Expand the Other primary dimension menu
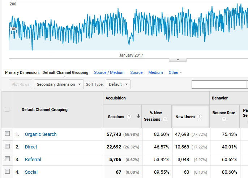 click(x=175, y=72)
